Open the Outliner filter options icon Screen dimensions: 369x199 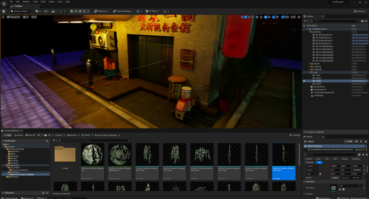pyautogui.click(x=306, y=21)
